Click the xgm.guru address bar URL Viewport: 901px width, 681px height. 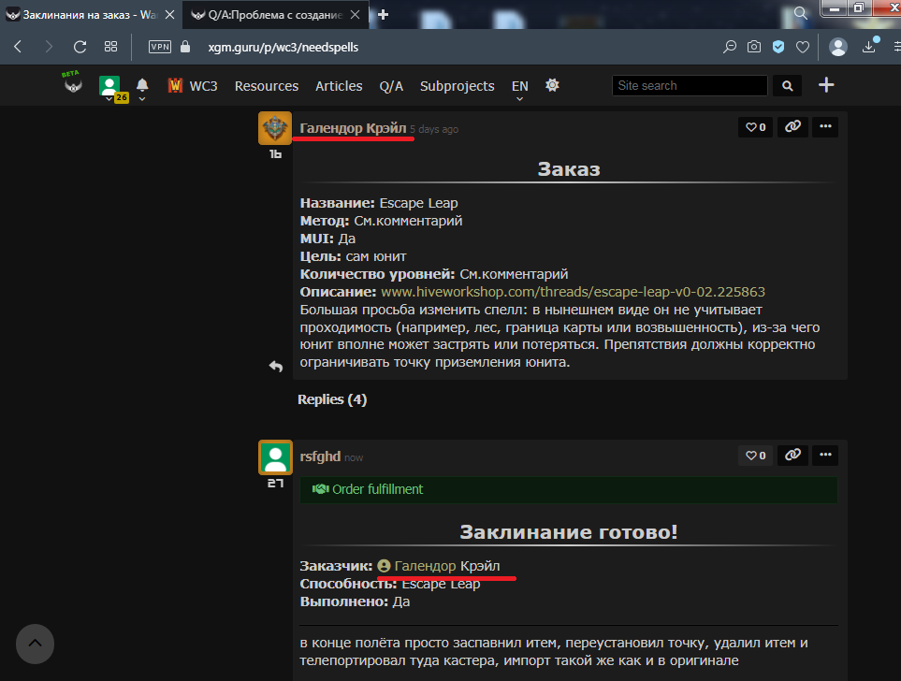point(283,47)
